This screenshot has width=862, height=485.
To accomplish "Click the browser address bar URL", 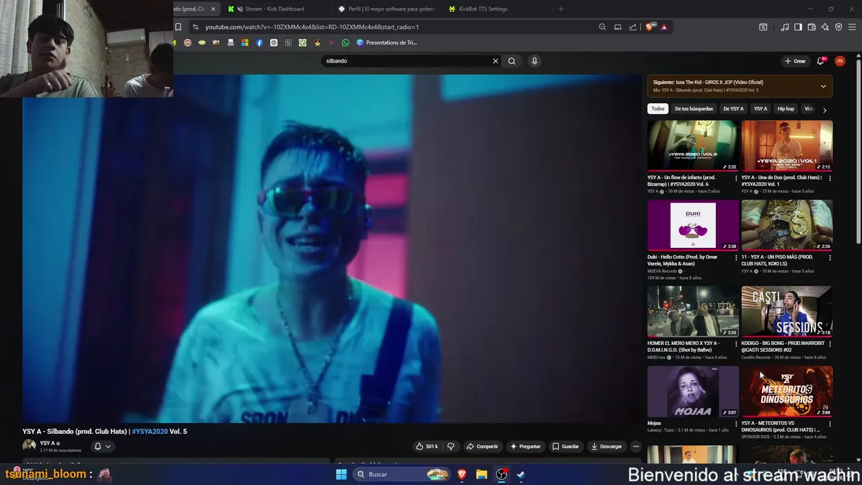I will (312, 27).
